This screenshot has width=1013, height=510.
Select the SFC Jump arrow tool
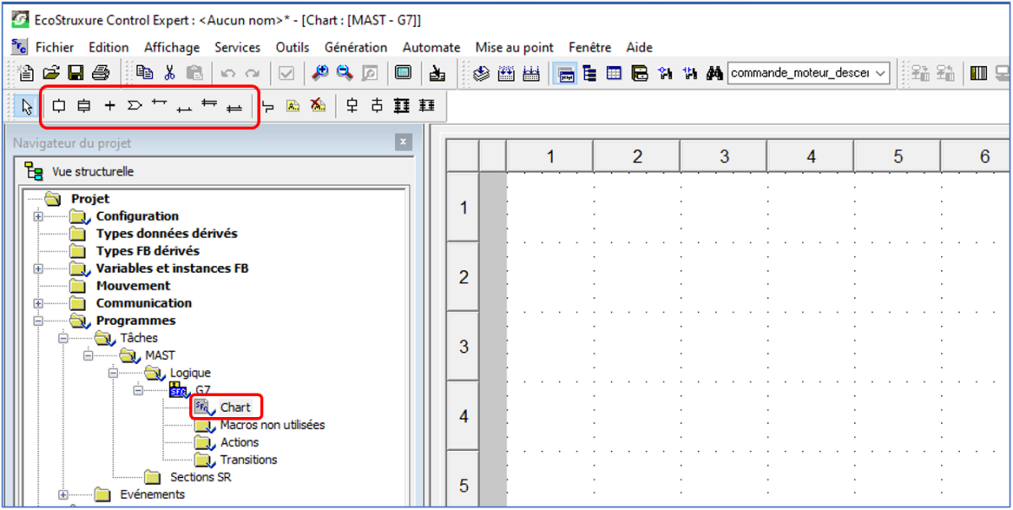pos(134,106)
